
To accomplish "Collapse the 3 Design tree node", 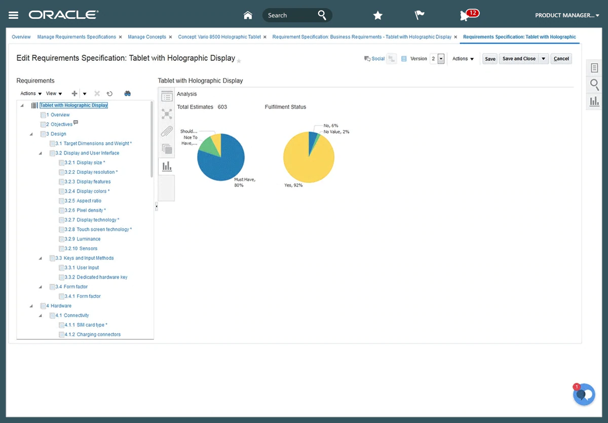I will click(x=31, y=134).
